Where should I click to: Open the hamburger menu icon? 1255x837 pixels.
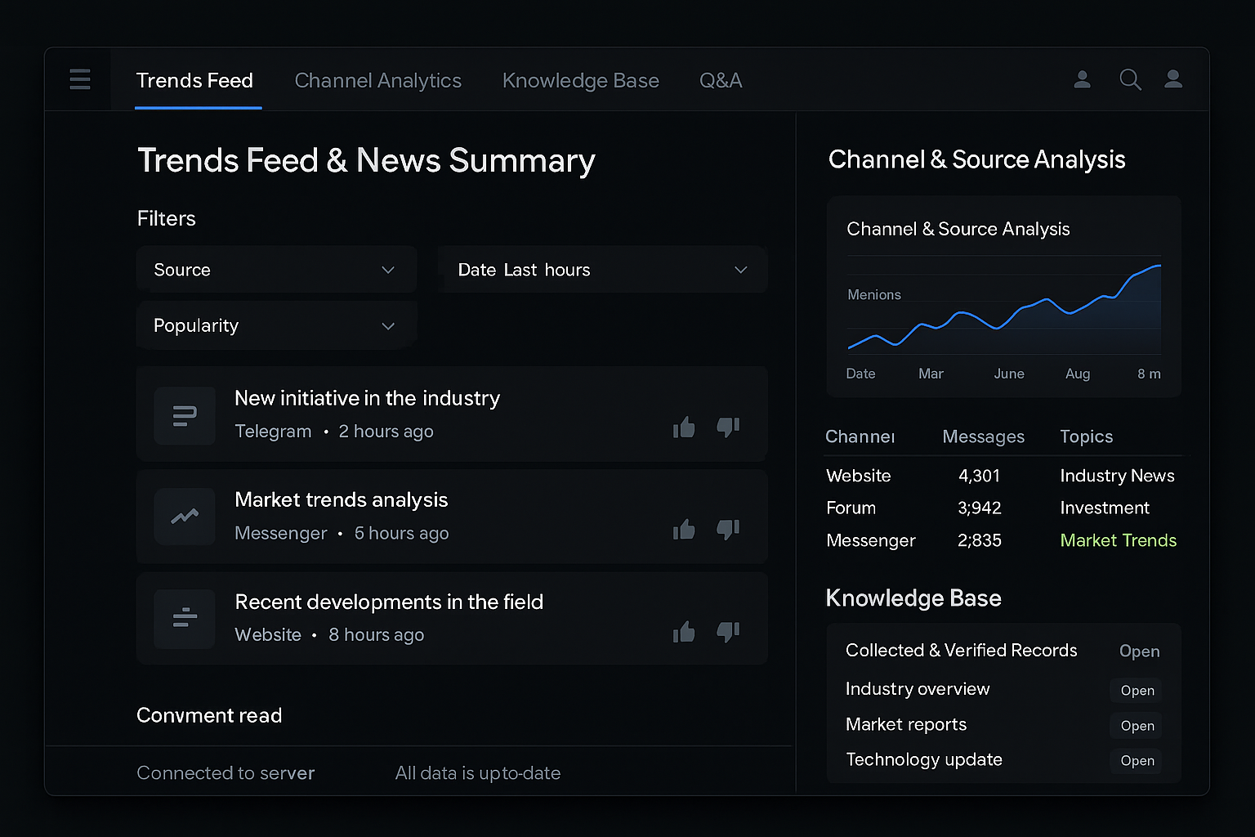tap(80, 79)
